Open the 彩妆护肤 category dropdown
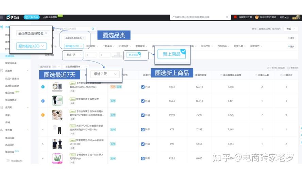This screenshot has width=302, height=170. click(92, 46)
